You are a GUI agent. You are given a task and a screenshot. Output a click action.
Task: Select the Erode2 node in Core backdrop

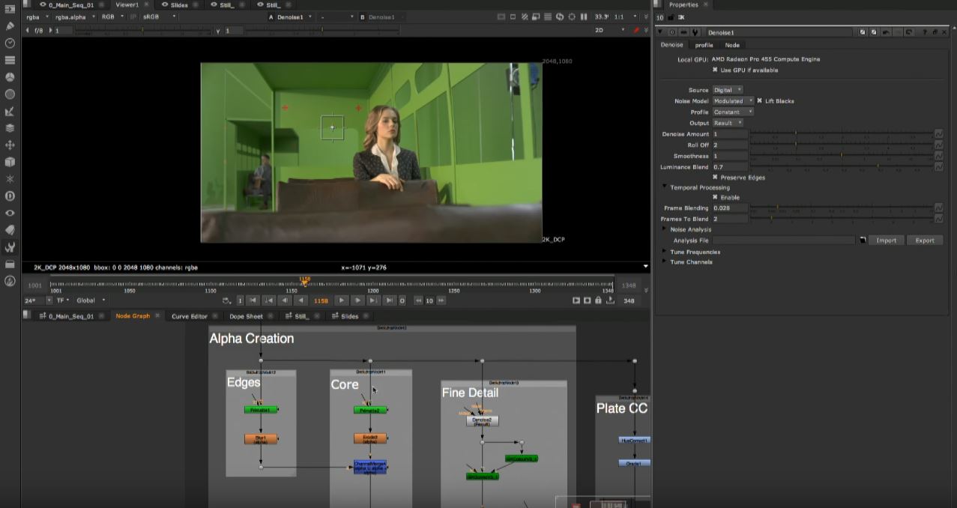tap(370, 439)
